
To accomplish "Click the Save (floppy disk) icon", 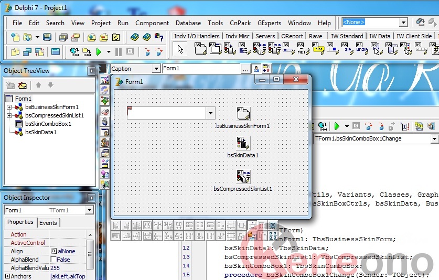I will pos(47,37).
